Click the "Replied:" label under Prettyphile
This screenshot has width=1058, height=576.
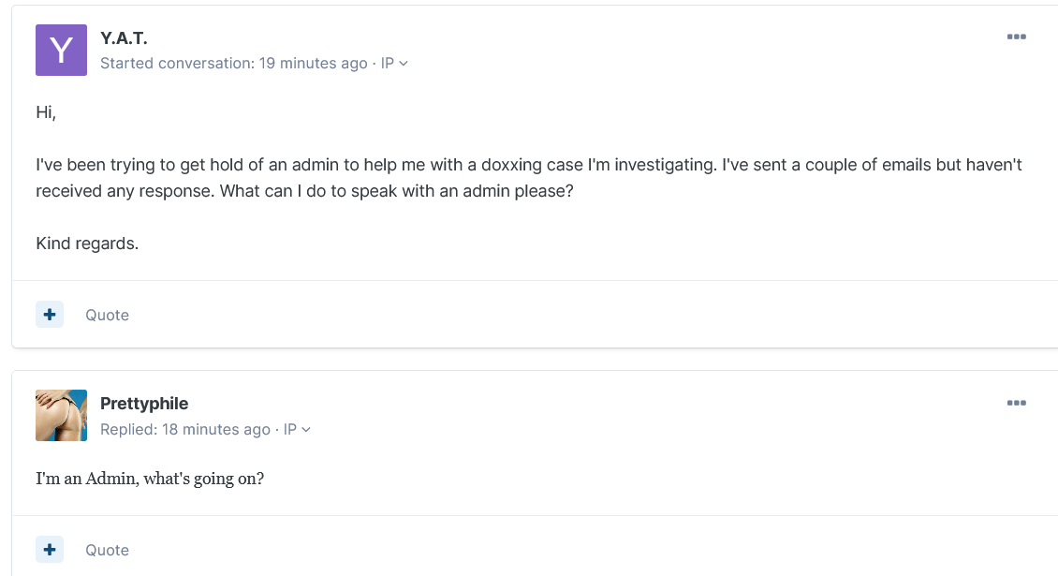tap(129, 430)
